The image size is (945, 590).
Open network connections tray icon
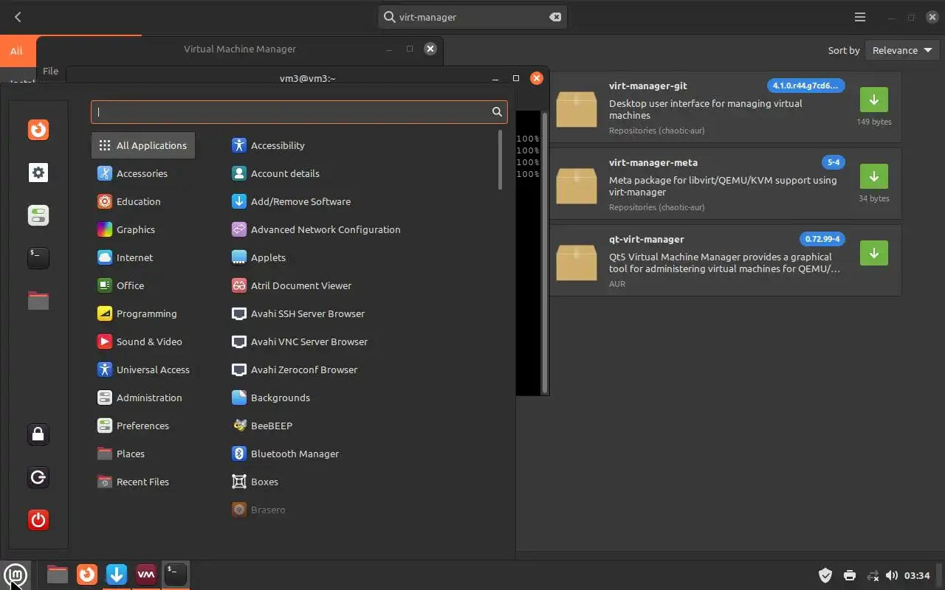tap(873, 575)
